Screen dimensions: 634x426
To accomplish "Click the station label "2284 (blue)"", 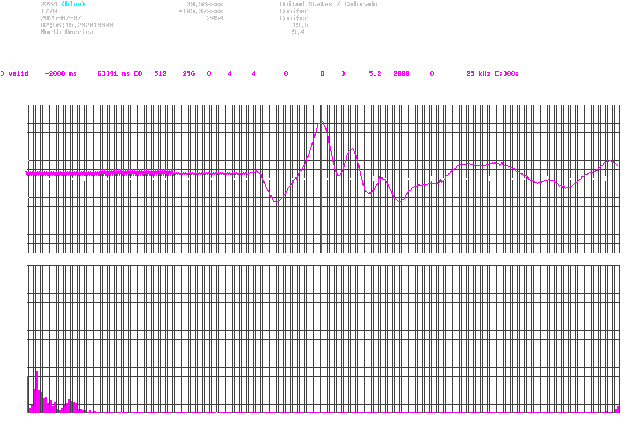I will (x=63, y=4).
